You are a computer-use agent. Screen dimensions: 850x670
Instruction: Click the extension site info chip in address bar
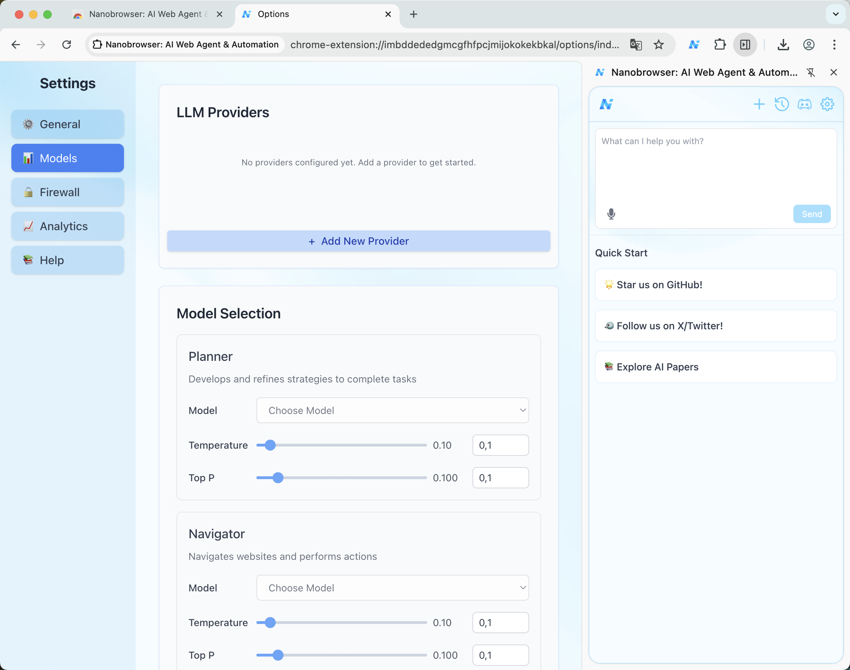[186, 45]
